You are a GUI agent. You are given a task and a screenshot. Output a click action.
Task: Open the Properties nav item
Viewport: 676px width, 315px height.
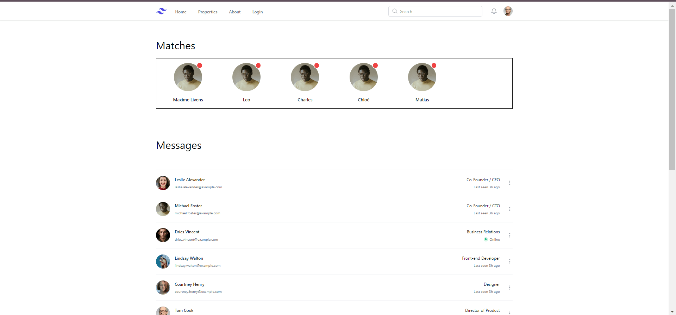208,12
